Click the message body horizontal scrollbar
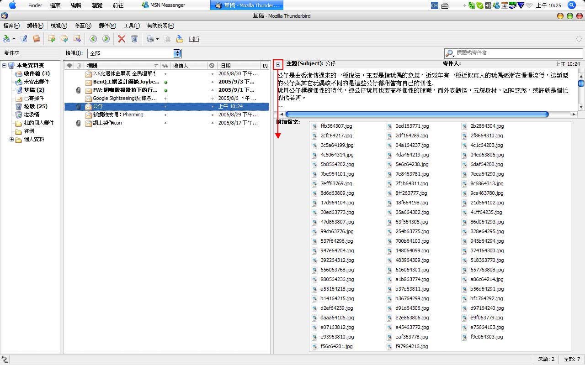This screenshot has width=585, height=365. point(416,114)
